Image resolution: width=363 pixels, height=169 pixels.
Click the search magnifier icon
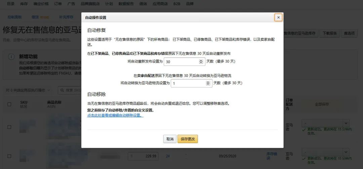(x=62, y=90)
